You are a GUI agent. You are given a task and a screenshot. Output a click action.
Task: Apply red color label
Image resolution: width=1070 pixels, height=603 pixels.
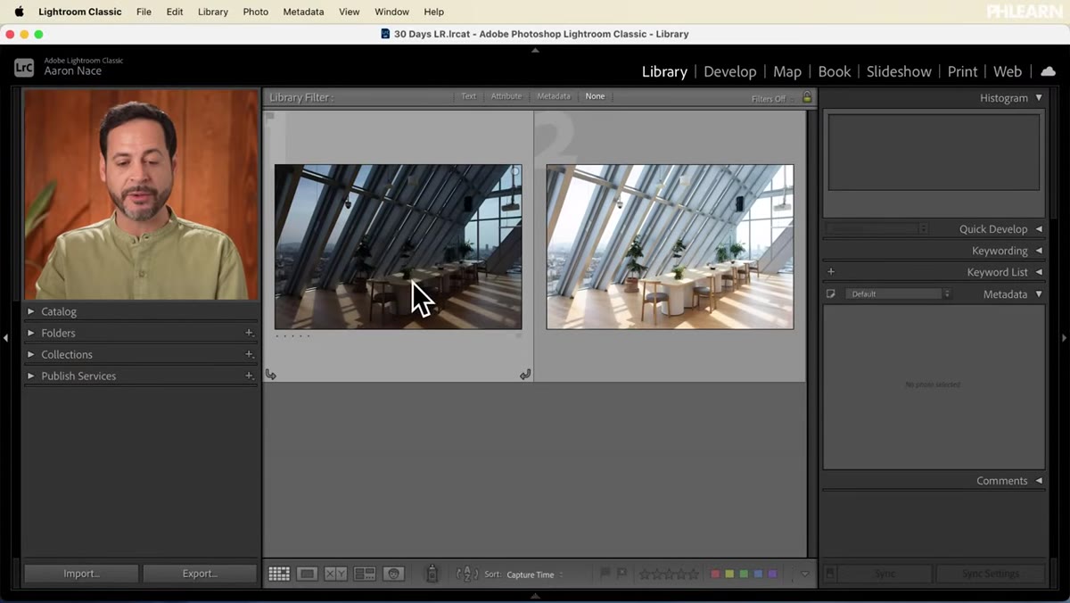click(x=715, y=574)
